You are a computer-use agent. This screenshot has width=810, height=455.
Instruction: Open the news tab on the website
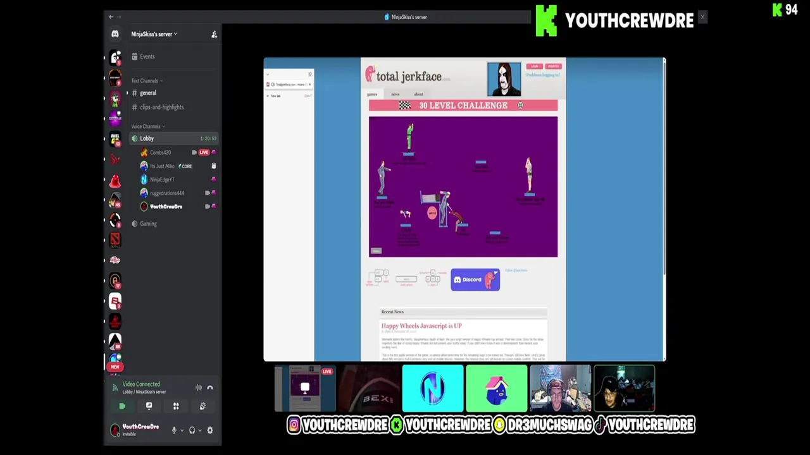[395, 94]
